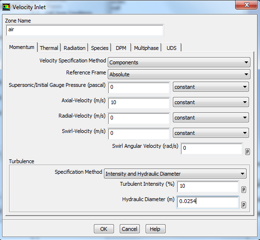
Task: Open Swirl-Velocity constant dropdown
Action: [x=211, y=133]
